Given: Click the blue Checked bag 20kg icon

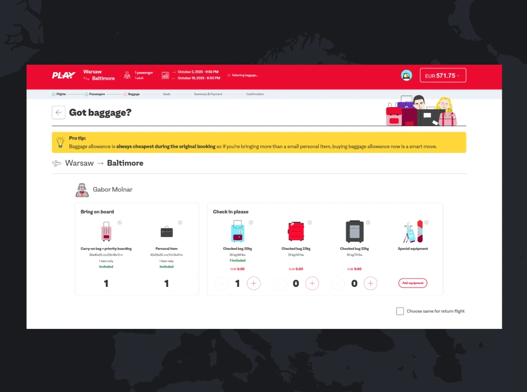Looking at the screenshot, I should pos(237,231).
